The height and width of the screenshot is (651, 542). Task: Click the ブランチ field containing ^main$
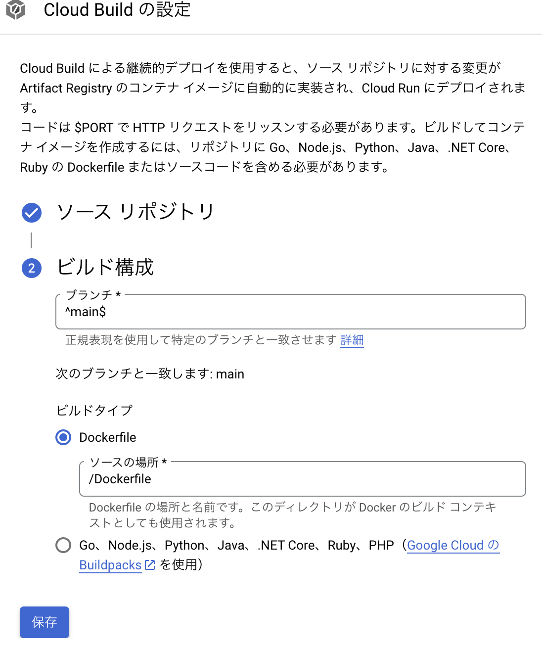290,312
